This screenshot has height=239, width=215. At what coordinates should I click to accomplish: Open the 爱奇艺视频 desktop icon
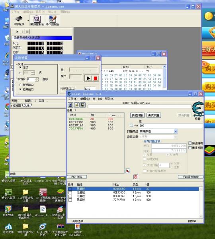pyautogui.click(x=8, y=177)
